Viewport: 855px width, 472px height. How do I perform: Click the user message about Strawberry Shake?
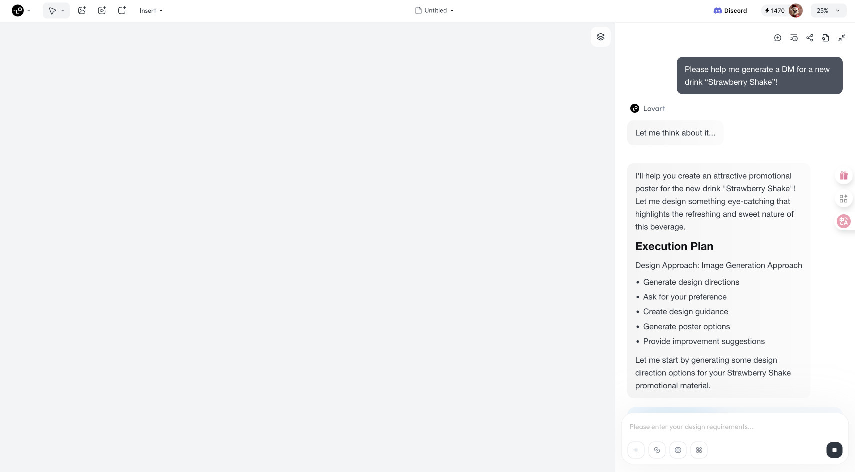(759, 76)
